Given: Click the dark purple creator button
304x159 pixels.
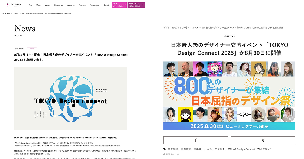Looking at the screenshot, I should click(x=136, y=5).
